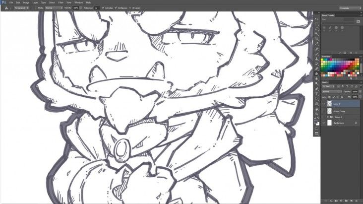363x204 pixels.
Task: Select the Path Selection tool
Action: 316,98
